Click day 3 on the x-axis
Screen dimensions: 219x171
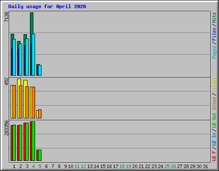pyautogui.click(x=27, y=166)
